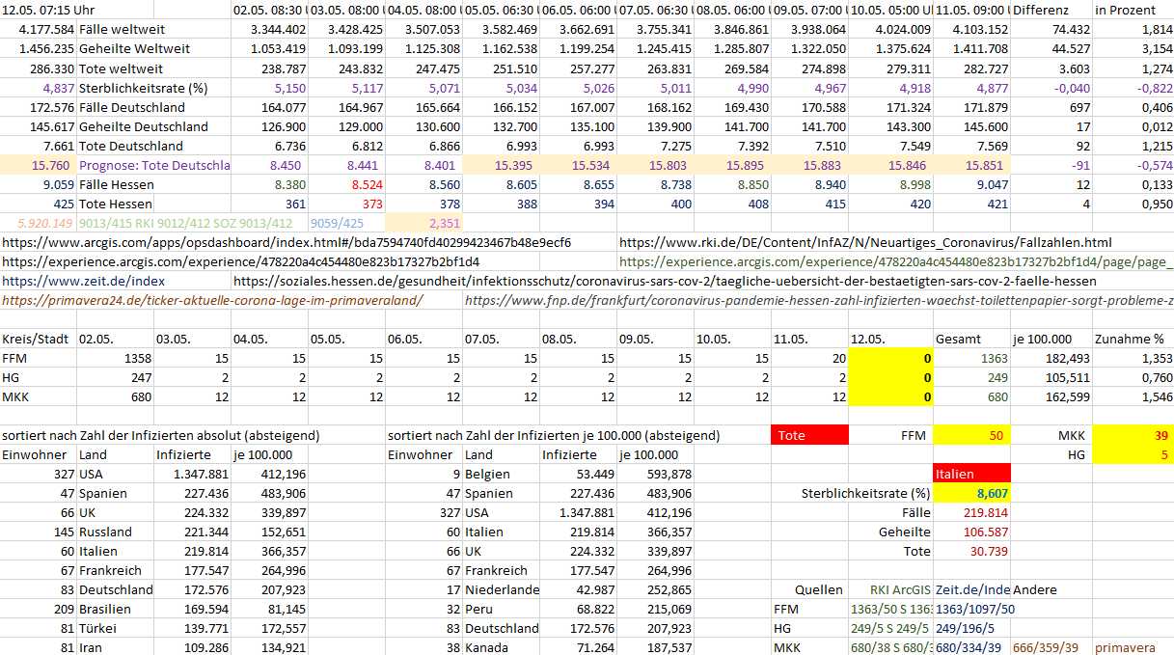Image resolution: width=1174 pixels, height=655 pixels.
Task: Click the 'in Prozent' column header
Action: (x=1123, y=11)
